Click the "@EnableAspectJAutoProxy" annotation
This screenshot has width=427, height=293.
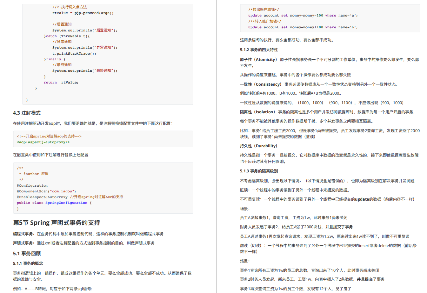42,197
